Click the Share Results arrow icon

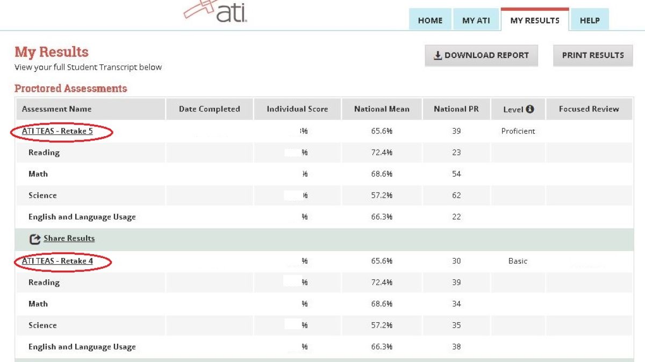pos(35,239)
